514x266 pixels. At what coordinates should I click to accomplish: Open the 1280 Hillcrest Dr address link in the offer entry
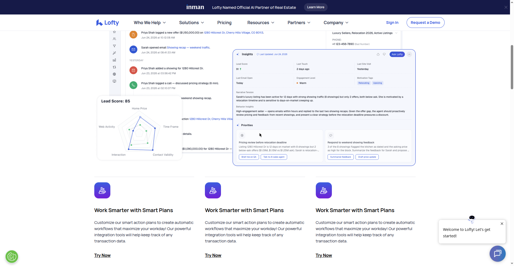pyautogui.click(x=233, y=33)
